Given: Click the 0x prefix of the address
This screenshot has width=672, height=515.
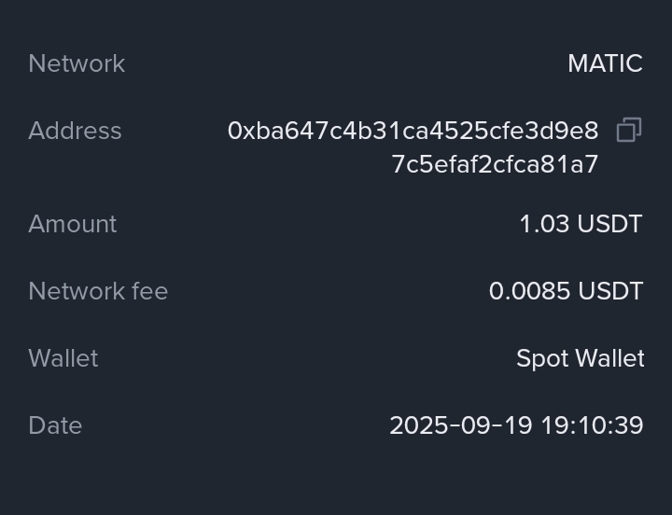Looking at the screenshot, I should tap(239, 131).
